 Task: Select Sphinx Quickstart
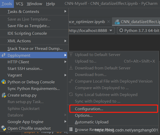click(34, 109)
